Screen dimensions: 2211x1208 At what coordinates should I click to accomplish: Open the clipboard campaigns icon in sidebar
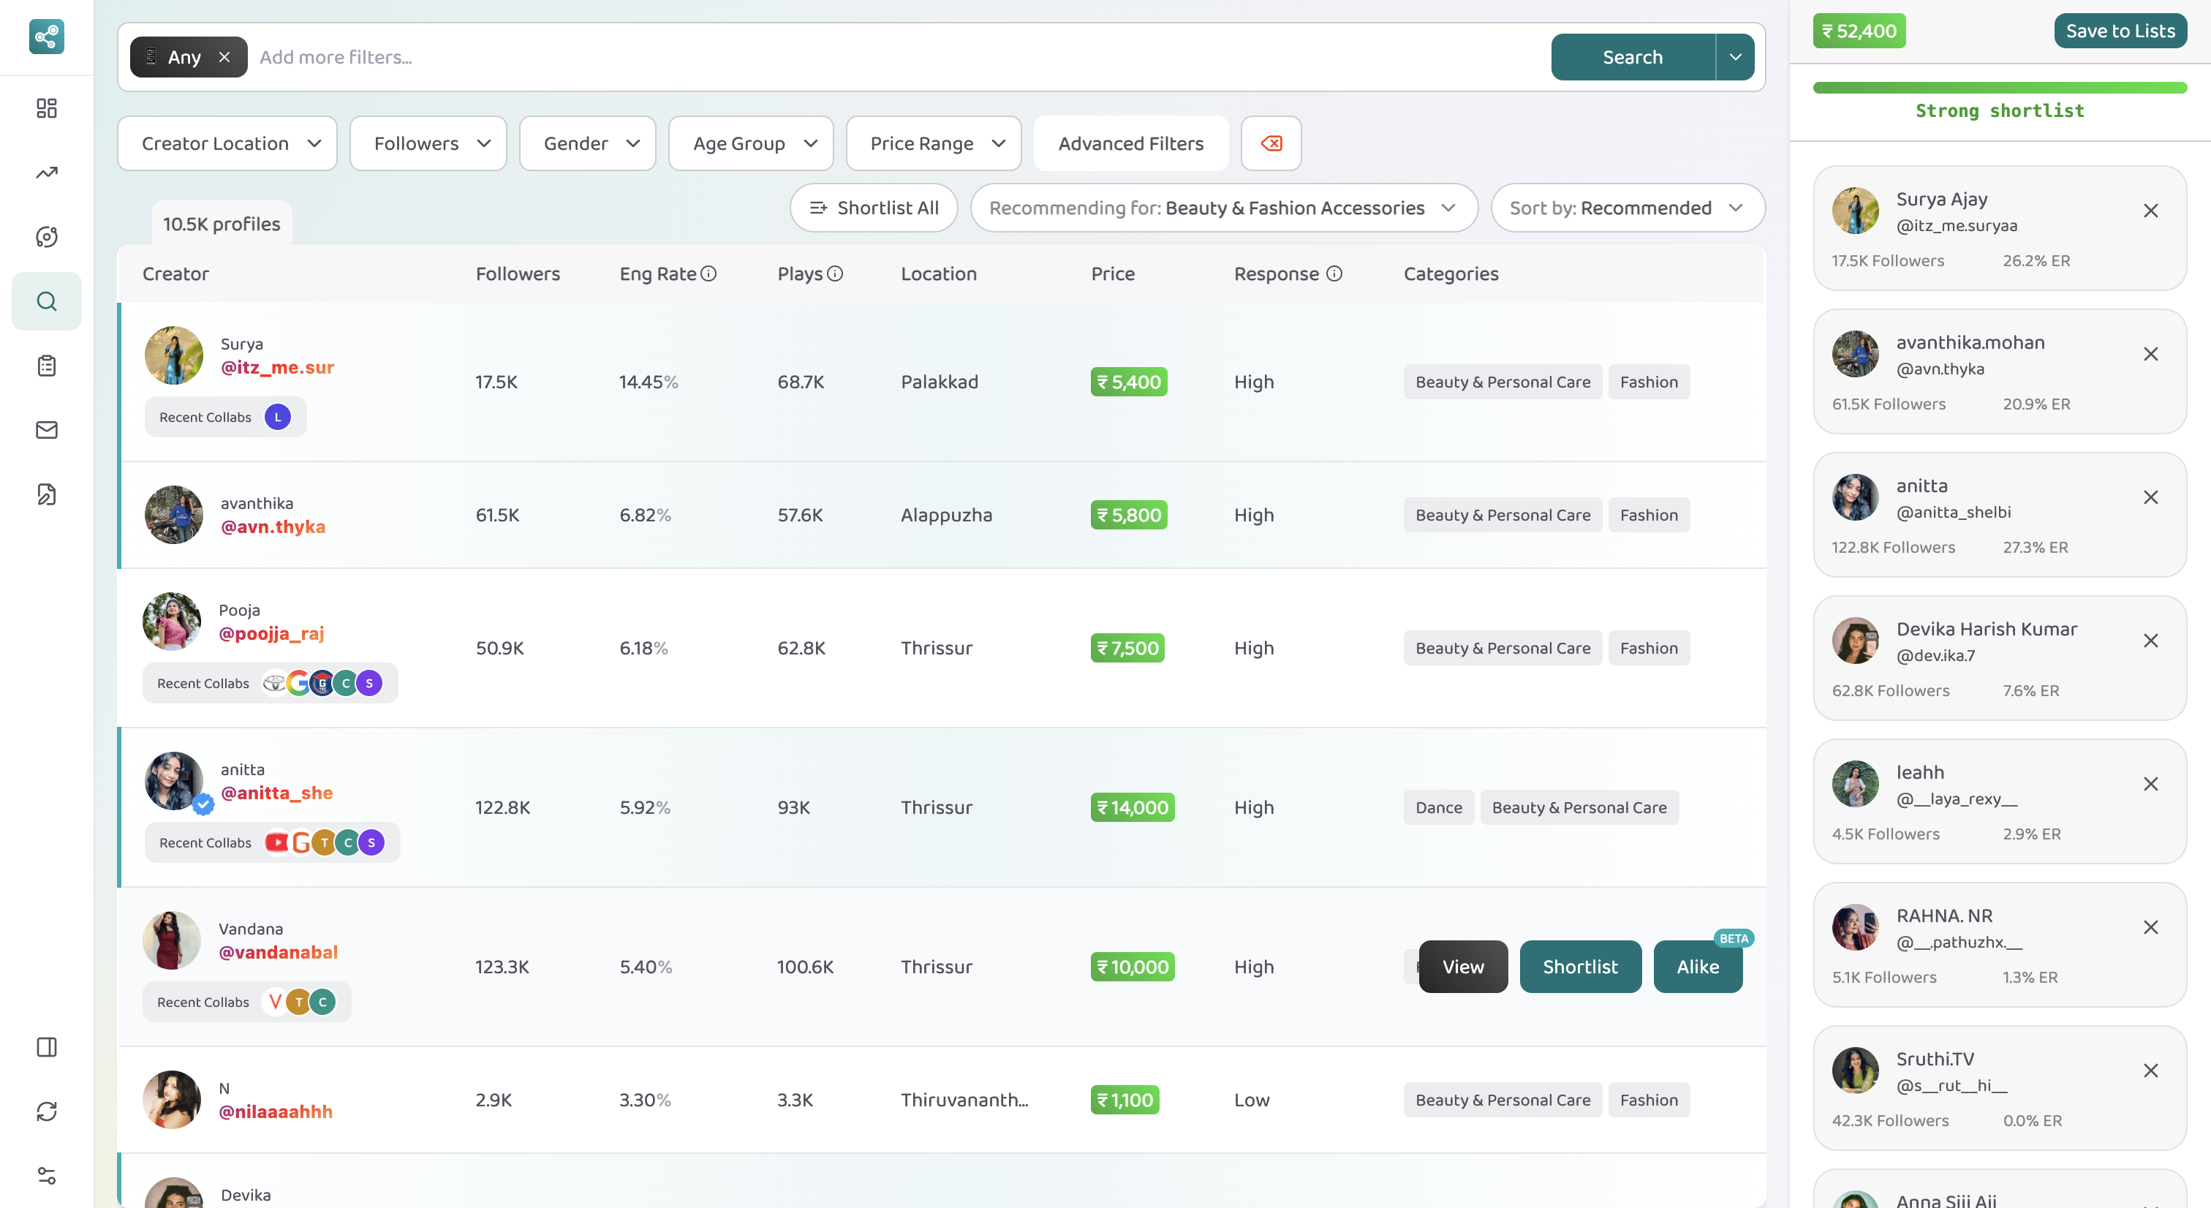(x=46, y=366)
